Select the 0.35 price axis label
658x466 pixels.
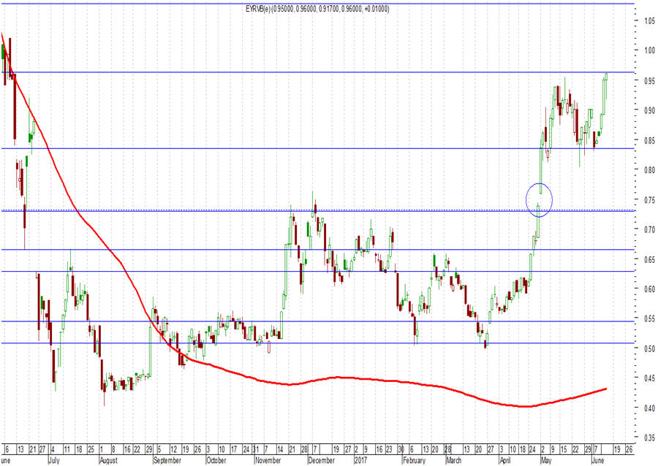(x=649, y=438)
